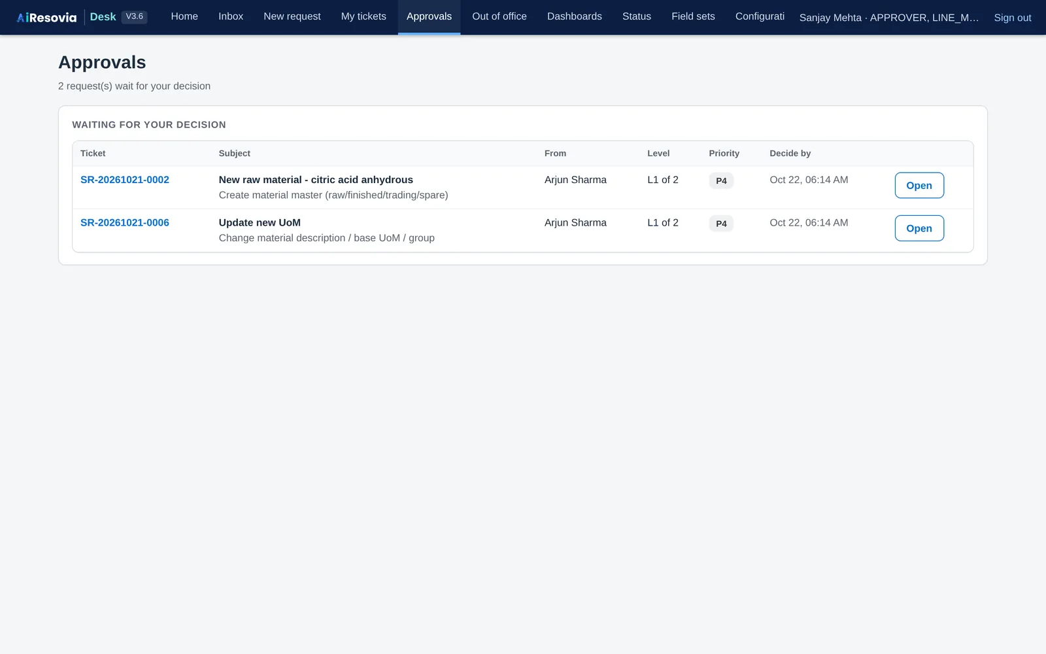Select the Approvals tab
The height and width of the screenshot is (654, 1046).
[429, 16]
